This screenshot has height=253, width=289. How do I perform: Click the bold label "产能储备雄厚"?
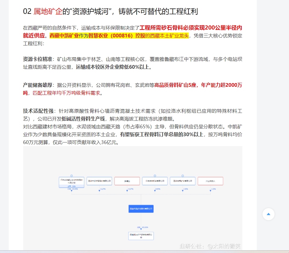(x=38, y=85)
